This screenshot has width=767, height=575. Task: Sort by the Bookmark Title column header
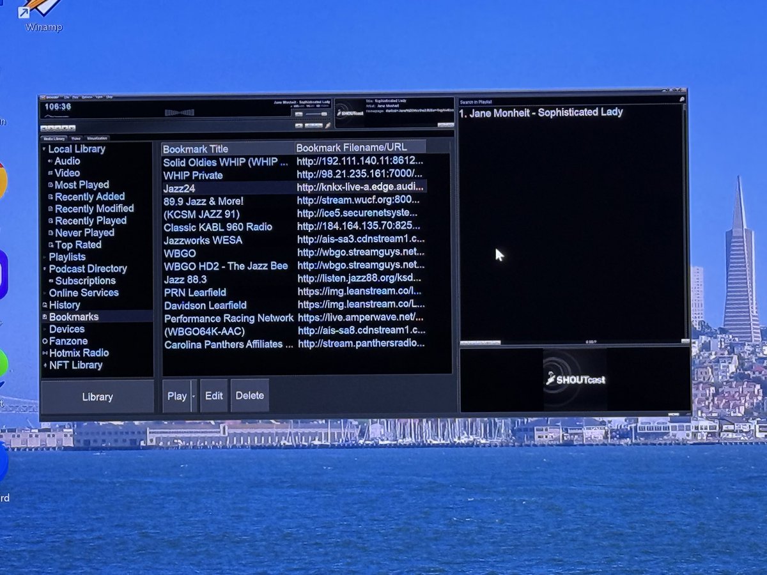point(228,148)
